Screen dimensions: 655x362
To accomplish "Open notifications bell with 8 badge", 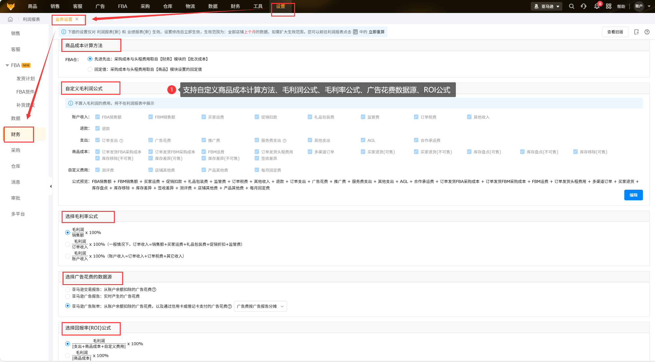I will tap(597, 6).
